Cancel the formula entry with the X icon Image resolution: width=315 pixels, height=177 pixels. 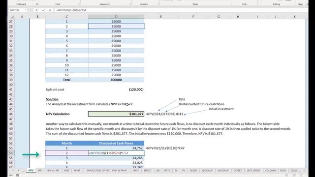pyautogui.click(x=36, y=10)
